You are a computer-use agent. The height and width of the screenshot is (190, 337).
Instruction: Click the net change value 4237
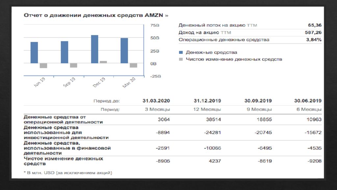[x=215, y=161]
